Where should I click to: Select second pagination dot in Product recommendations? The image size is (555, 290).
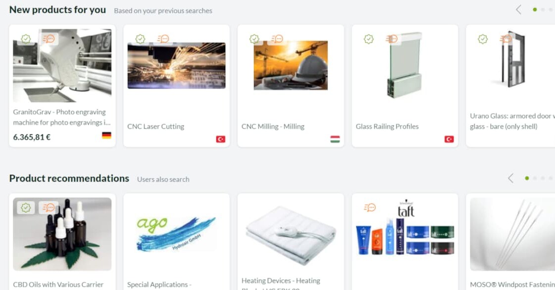click(x=535, y=178)
